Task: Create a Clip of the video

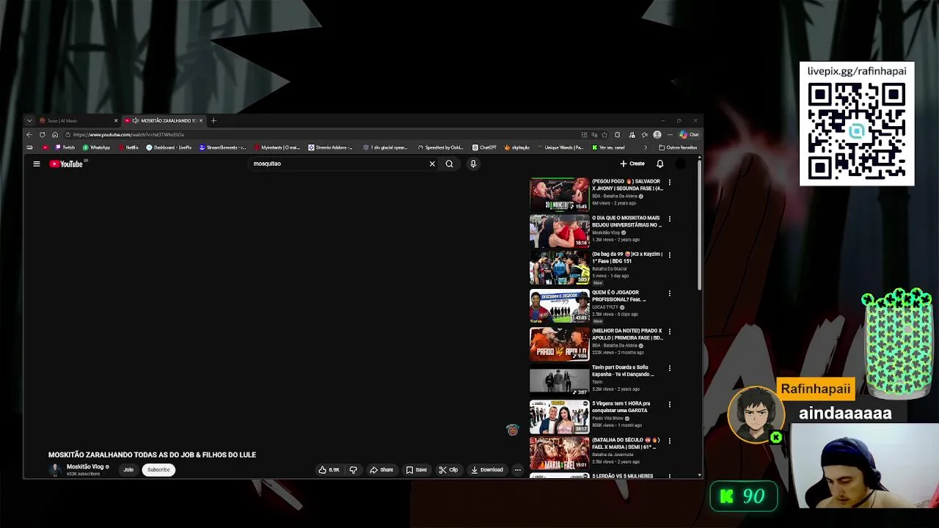Action: 448,470
